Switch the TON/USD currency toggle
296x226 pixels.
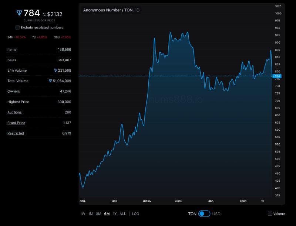pos(204,214)
